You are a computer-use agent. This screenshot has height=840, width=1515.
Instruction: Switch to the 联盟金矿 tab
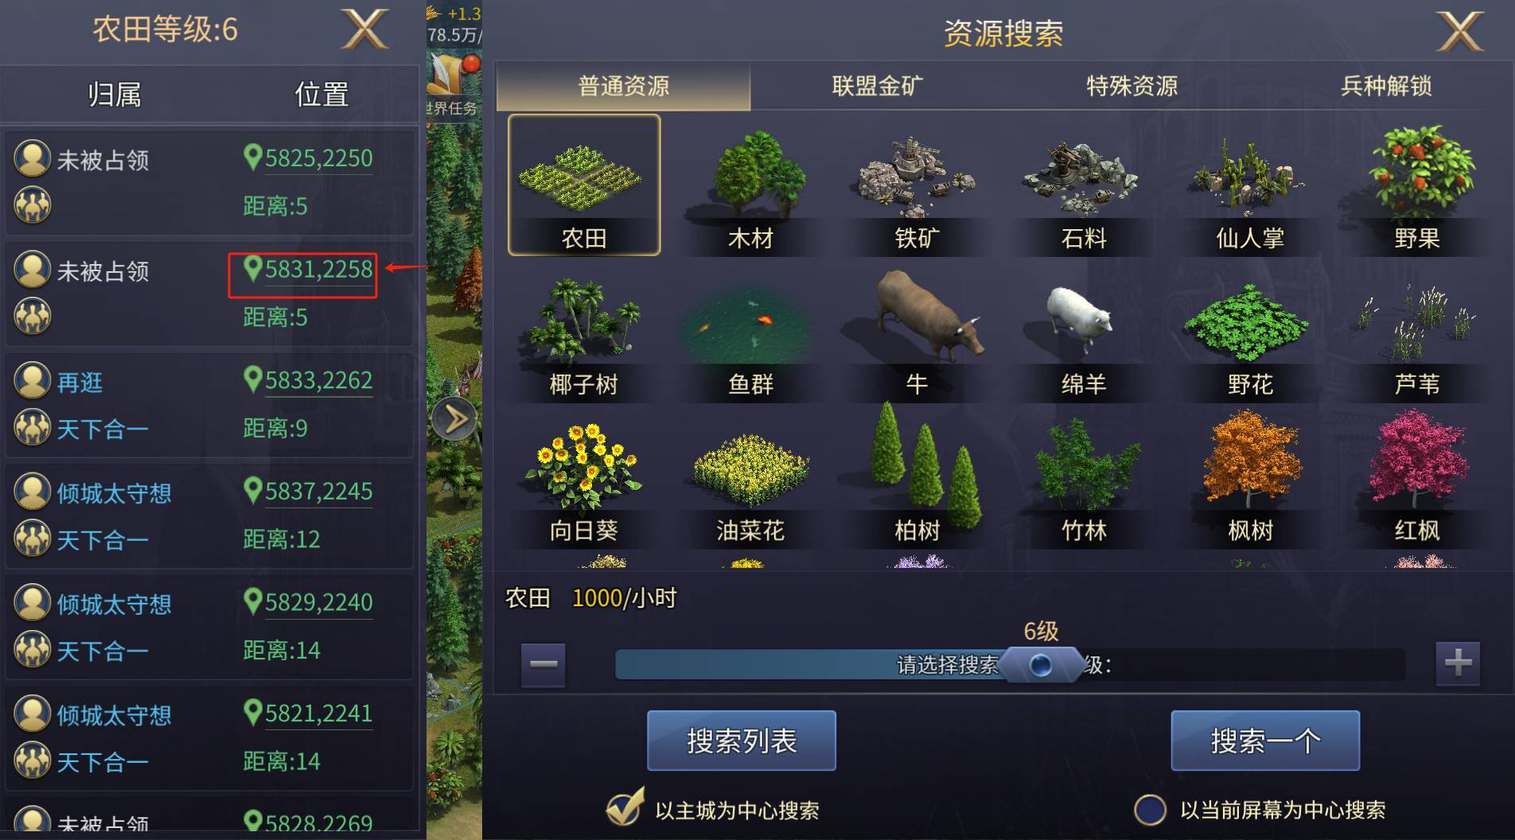877,85
